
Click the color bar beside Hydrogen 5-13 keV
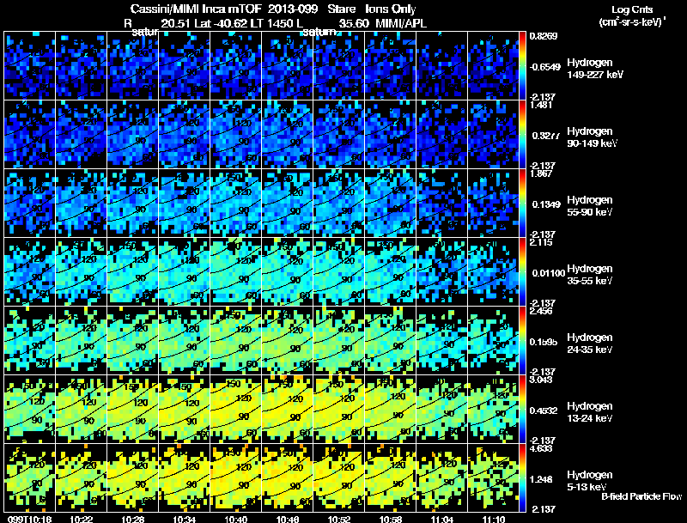click(x=522, y=478)
